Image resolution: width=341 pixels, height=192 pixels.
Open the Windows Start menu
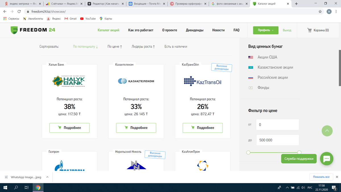5,187
